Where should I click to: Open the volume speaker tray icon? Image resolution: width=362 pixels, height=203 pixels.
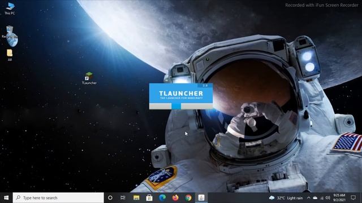[x=328, y=198]
